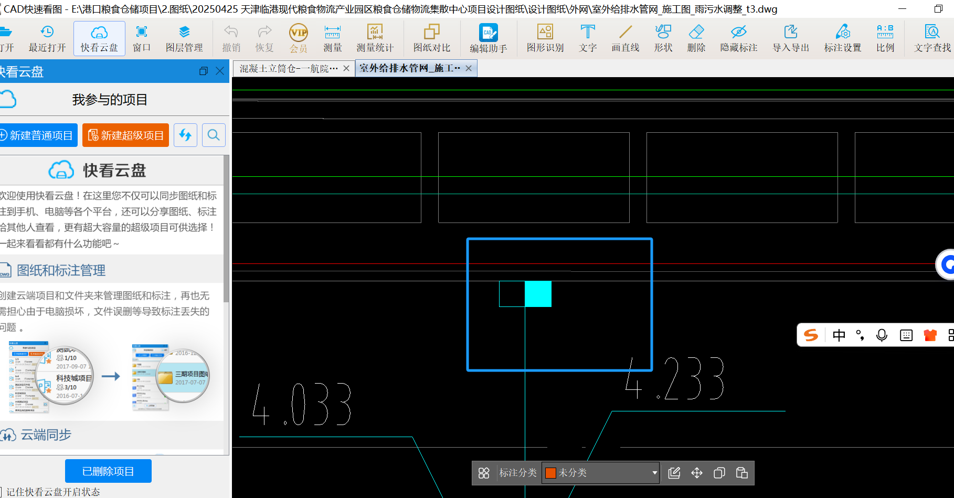The image size is (954, 498).
Task: Open the 已删除项目 deleted projects button
Action: pos(108,471)
